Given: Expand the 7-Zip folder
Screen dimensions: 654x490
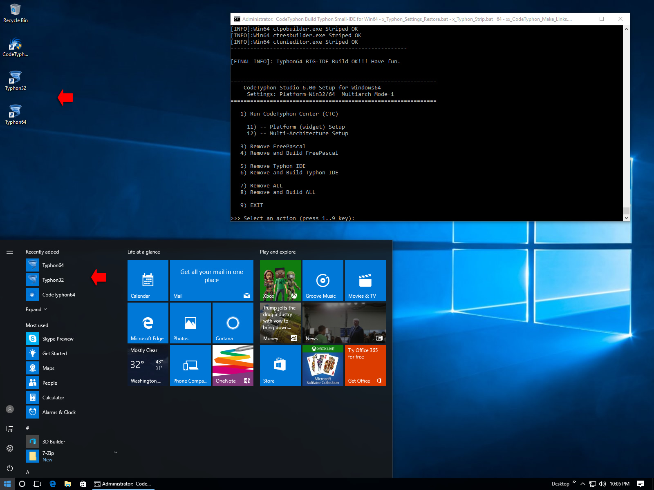Looking at the screenshot, I should (116, 452).
